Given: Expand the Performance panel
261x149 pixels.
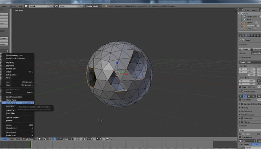Looking at the screenshot, I should click(x=245, y=111).
